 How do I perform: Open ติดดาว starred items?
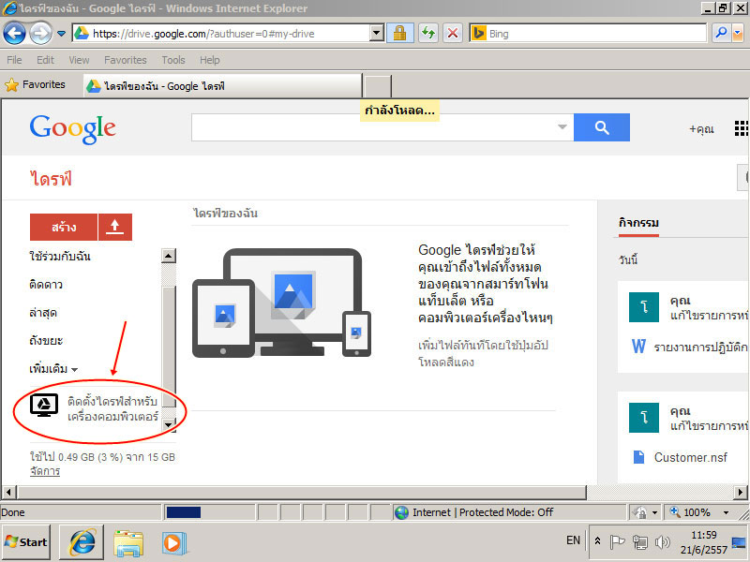tap(46, 285)
